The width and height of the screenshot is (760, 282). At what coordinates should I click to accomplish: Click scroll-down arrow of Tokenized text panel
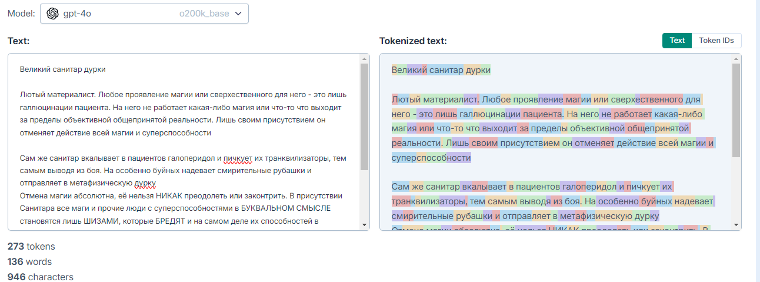tap(736, 225)
